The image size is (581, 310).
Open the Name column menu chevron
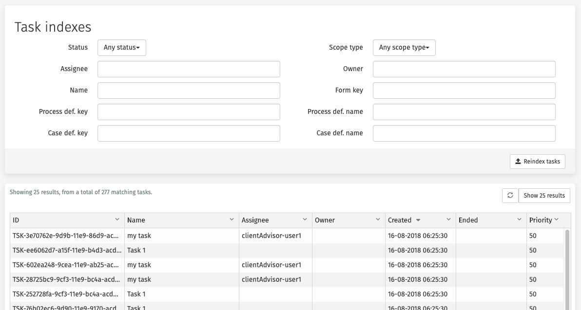232,220
